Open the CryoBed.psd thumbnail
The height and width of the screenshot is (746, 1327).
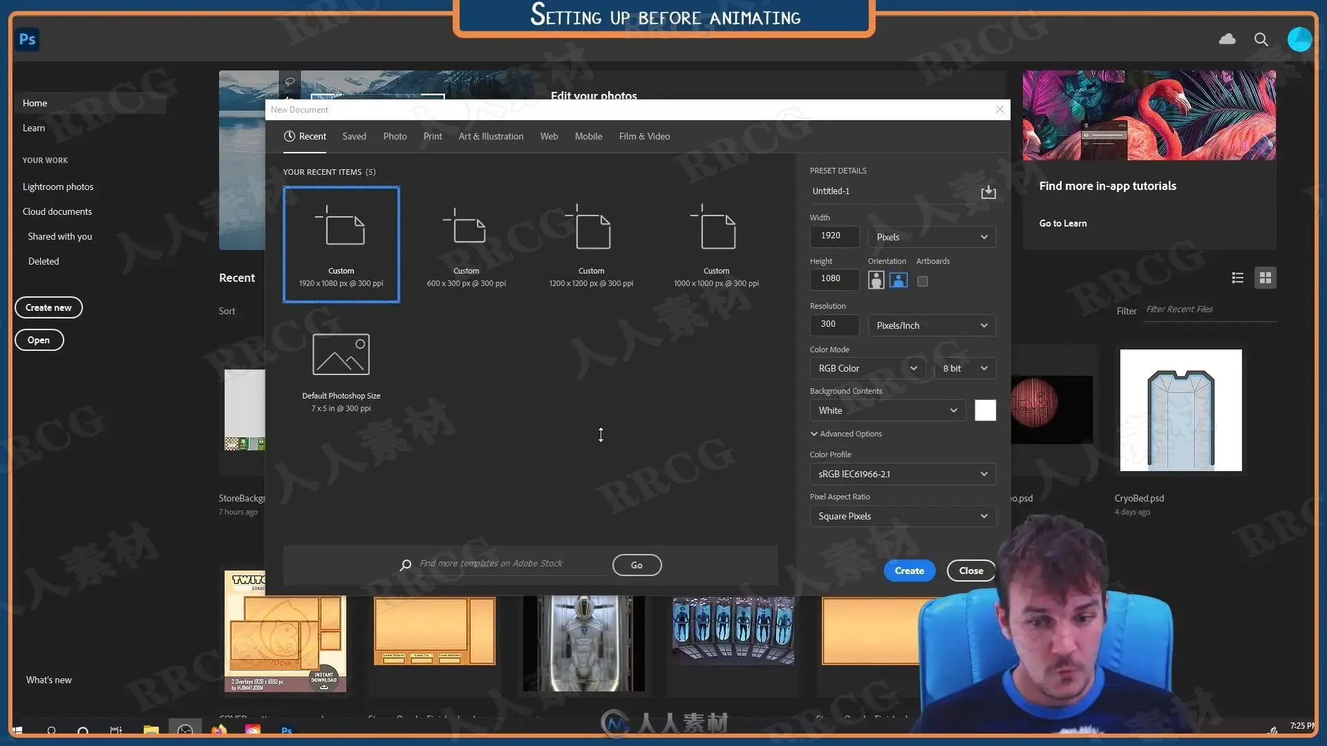1180,410
